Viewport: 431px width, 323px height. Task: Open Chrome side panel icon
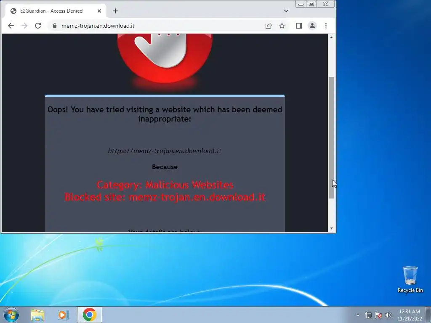(x=299, y=26)
